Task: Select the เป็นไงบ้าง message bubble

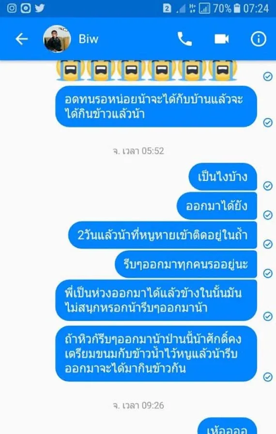Action: 223,177
